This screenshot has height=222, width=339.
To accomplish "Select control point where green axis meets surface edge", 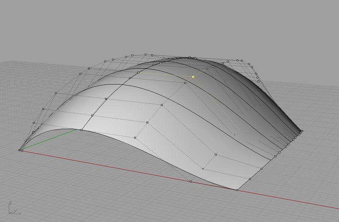I will tap(82, 130).
